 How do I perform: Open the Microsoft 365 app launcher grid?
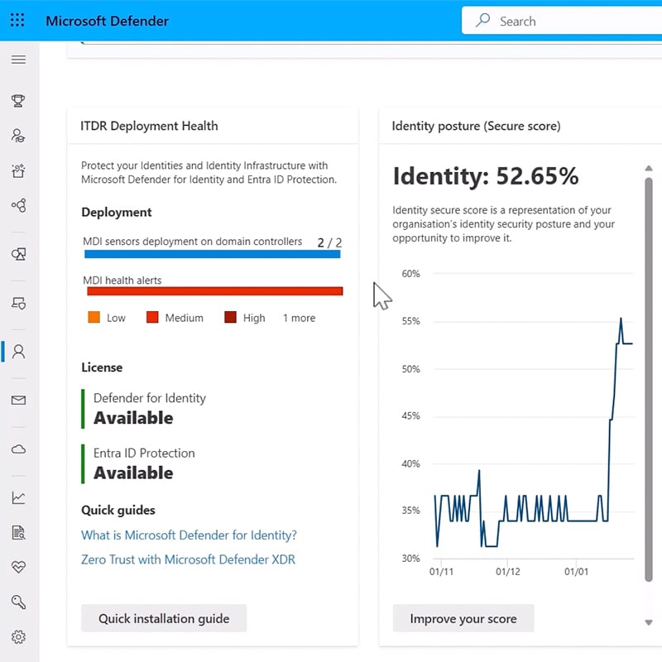pyautogui.click(x=17, y=20)
